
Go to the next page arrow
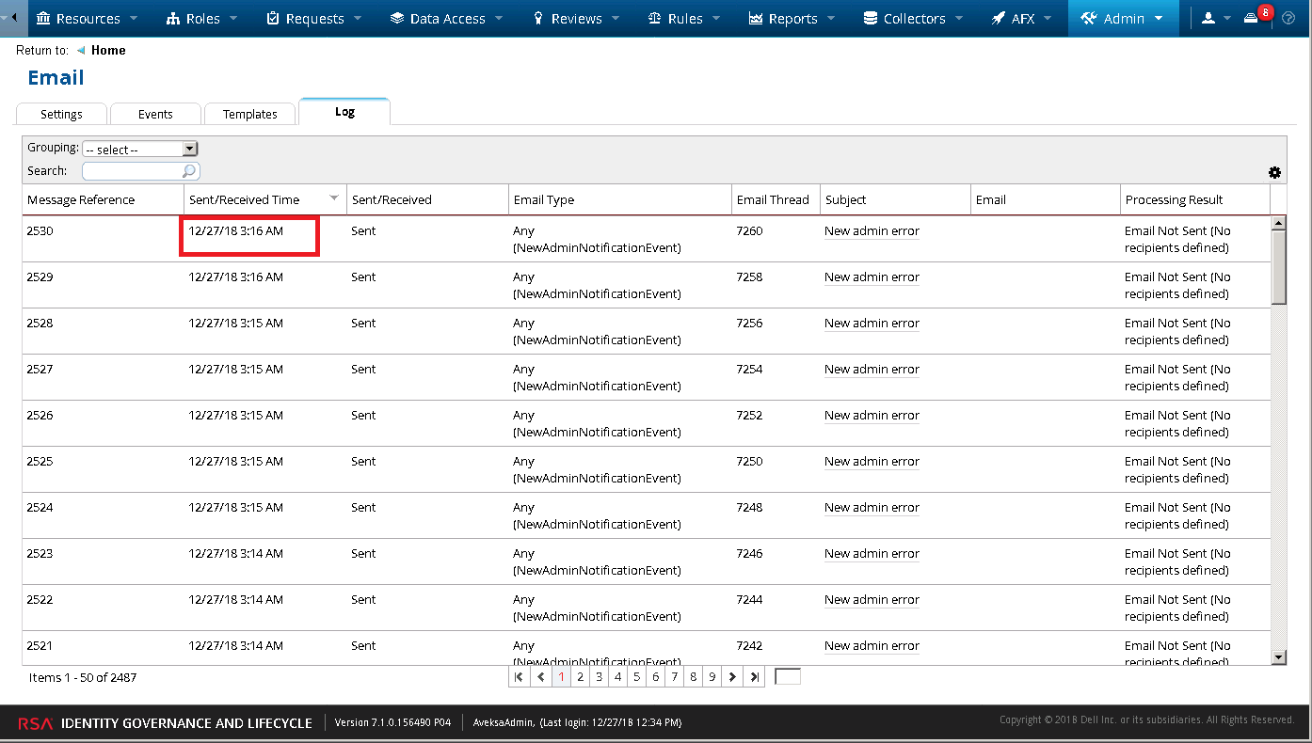click(732, 676)
